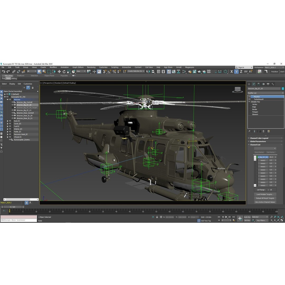Open the Curve Editor from toolbar

(x=174, y=72)
